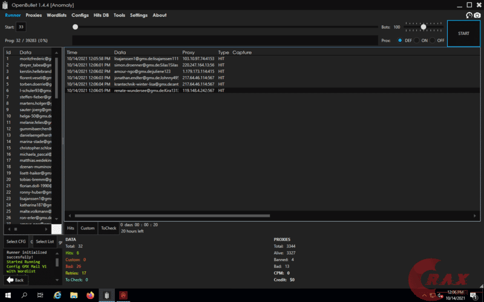Open the Hits DB menu

point(101,15)
